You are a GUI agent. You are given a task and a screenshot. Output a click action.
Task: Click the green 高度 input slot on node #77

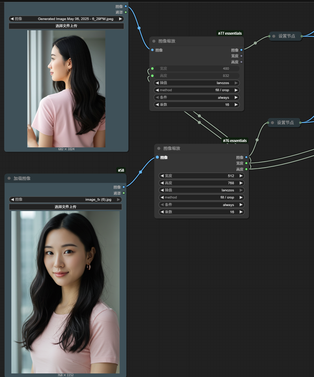coord(152,76)
